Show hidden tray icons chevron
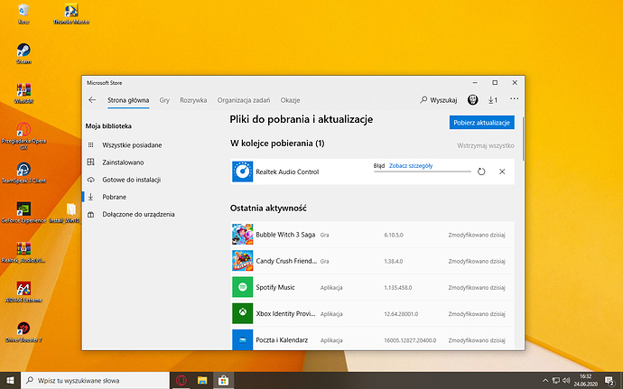This screenshot has height=389, width=623. pos(545,381)
